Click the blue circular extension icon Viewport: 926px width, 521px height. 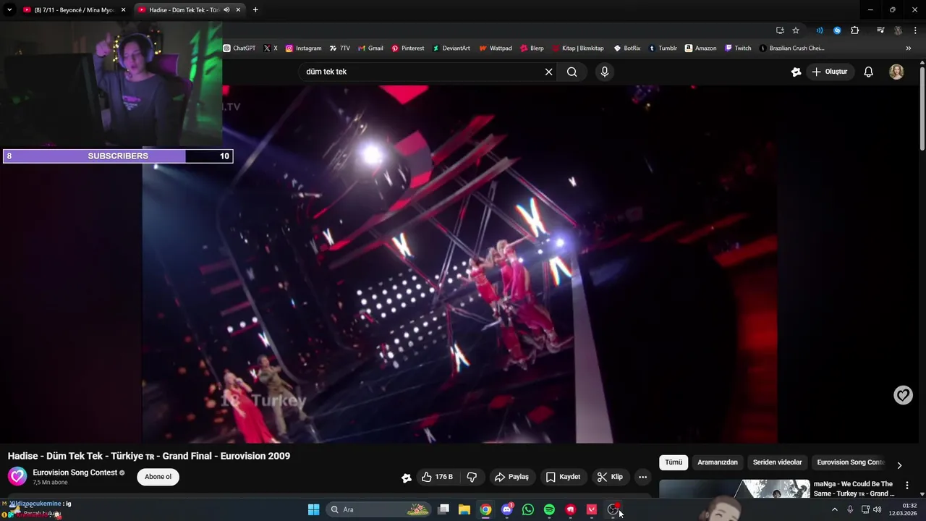pyautogui.click(x=837, y=30)
